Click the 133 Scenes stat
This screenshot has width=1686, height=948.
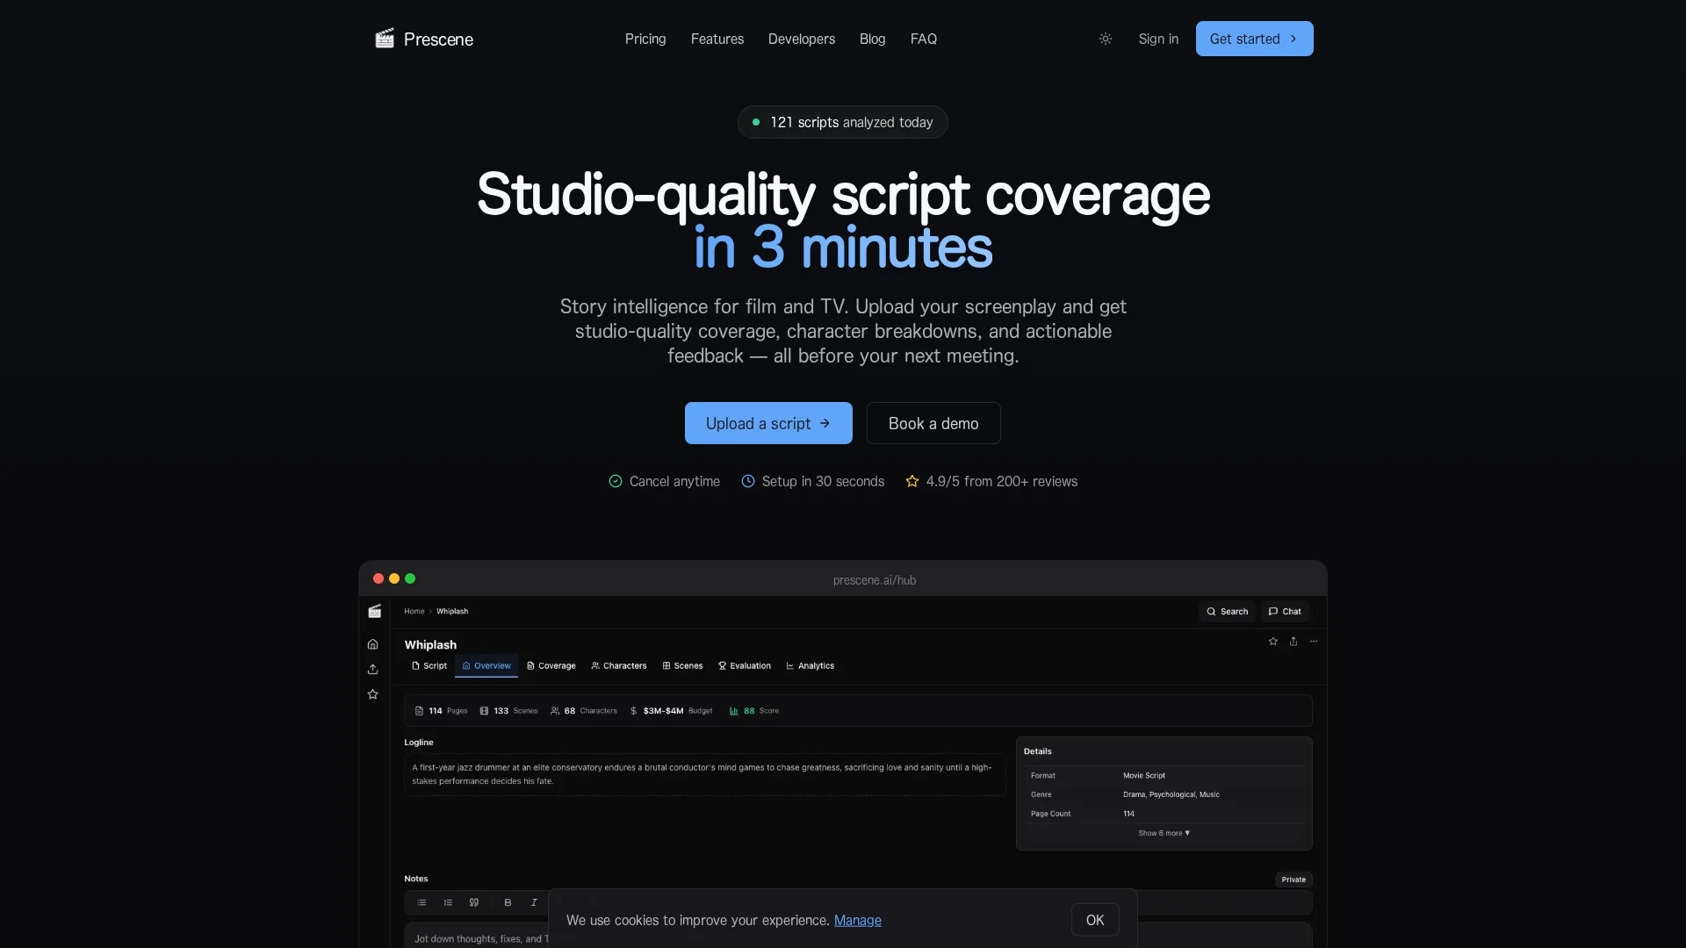click(508, 711)
